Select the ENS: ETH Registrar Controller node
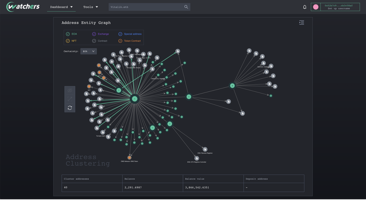366x200 pixels. click(x=197, y=158)
